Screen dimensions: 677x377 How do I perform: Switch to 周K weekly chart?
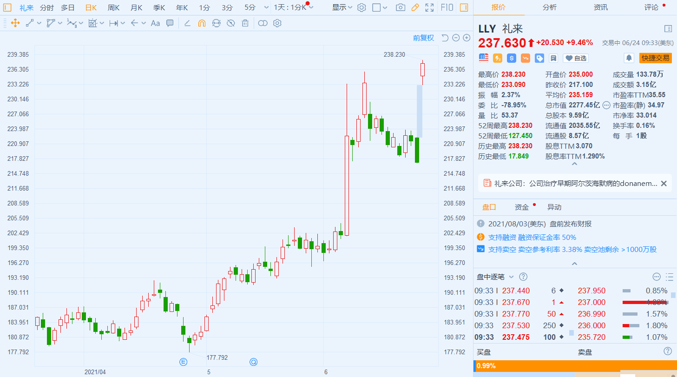(x=113, y=7)
